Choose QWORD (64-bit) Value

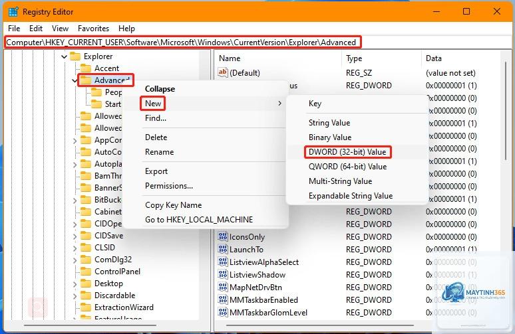click(x=358, y=167)
